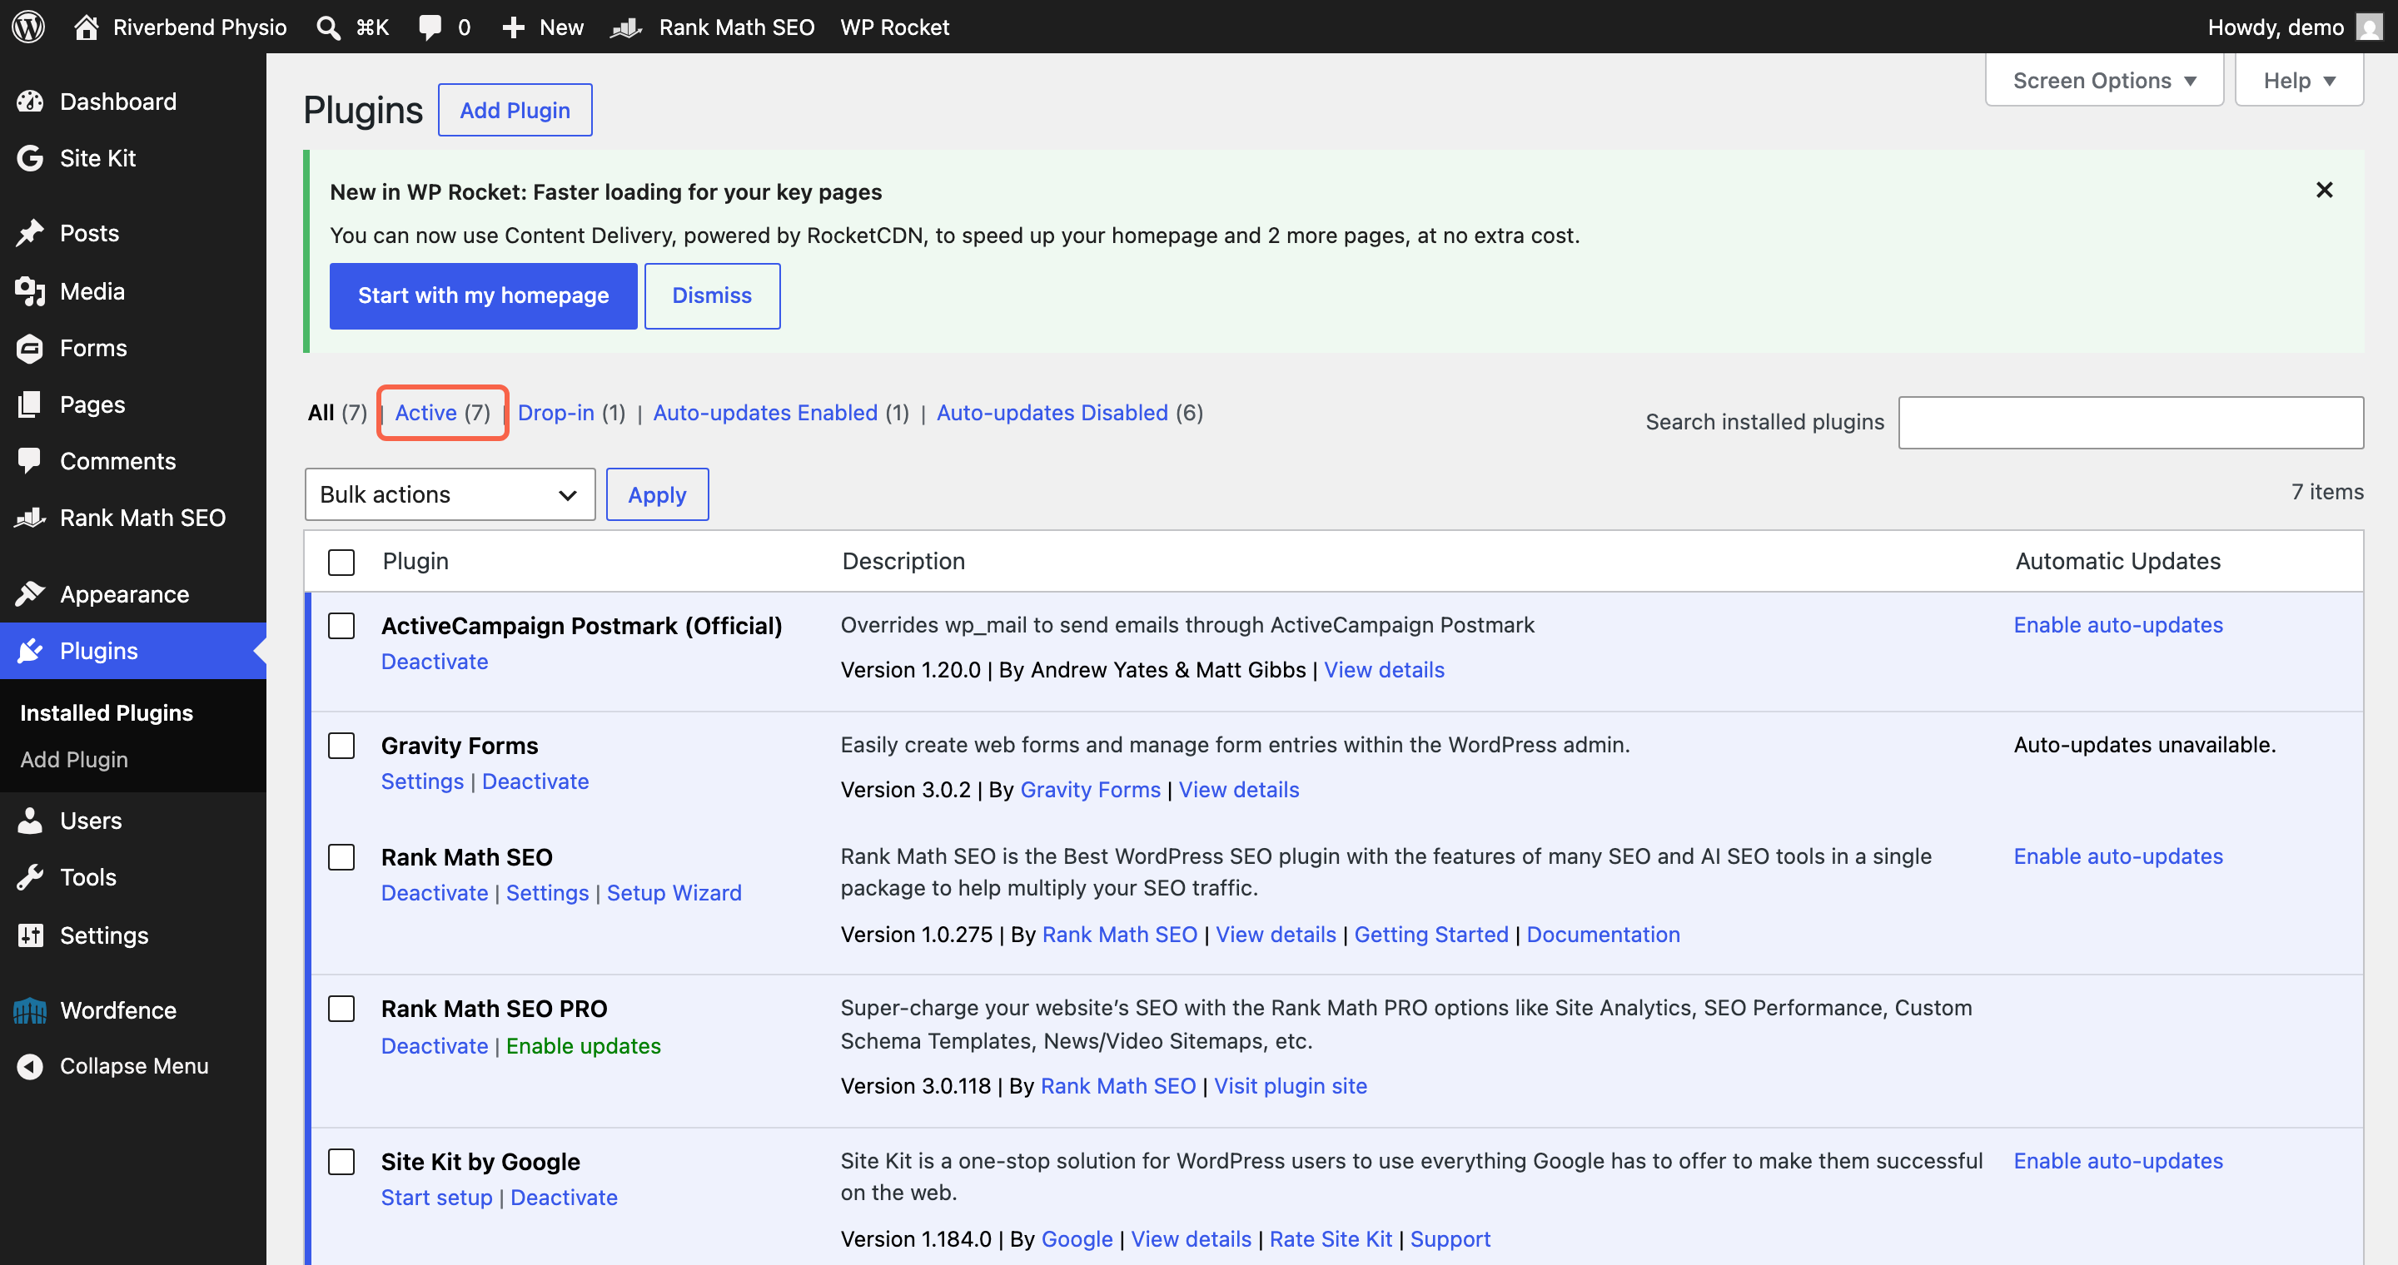Open Site Kit via its Google G icon
The width and height of the screenshot is (2398, 1265).
coord(30,158)
